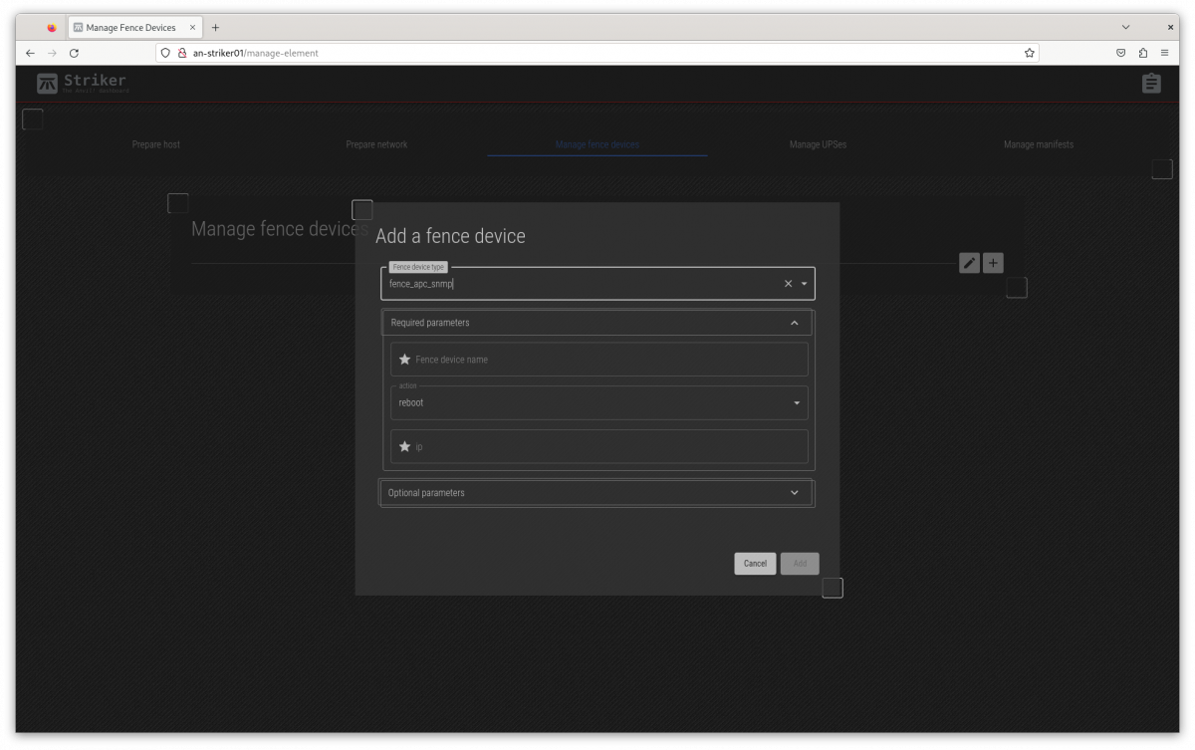Click the plus add fence device icon
1195x750 pixels.
(x=993, y=263)
